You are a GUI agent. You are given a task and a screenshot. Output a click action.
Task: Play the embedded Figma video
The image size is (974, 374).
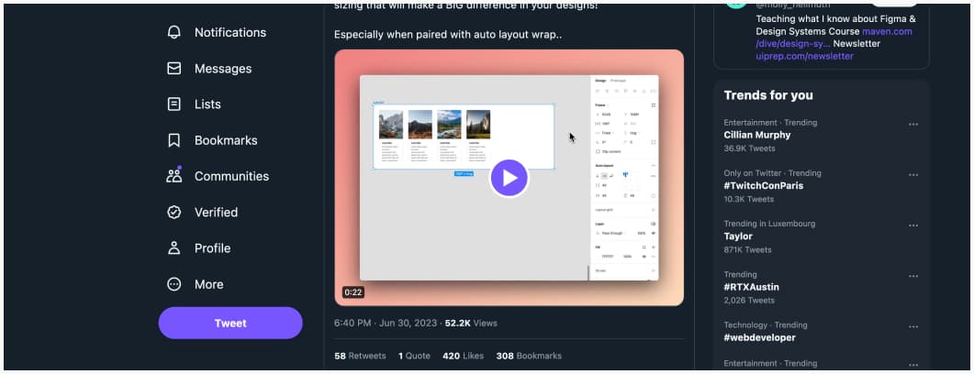(x=509, y=177)
